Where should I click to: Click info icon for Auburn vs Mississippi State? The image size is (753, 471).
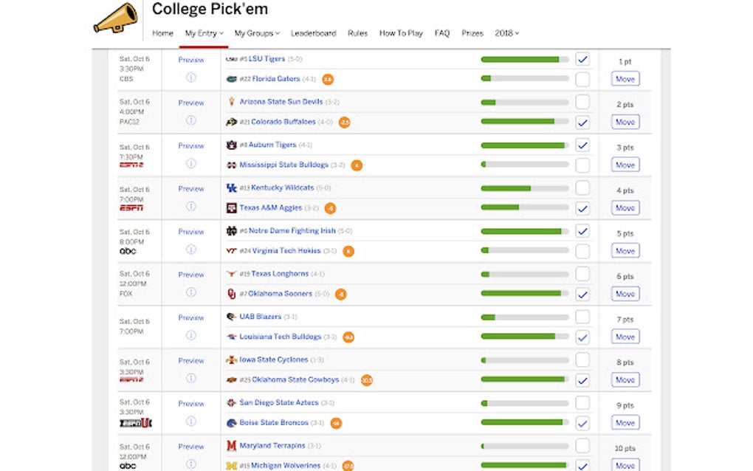point(190,163)
